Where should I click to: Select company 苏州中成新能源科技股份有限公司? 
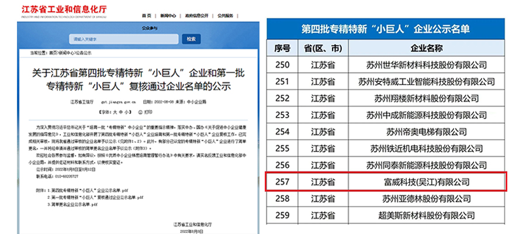427,115
